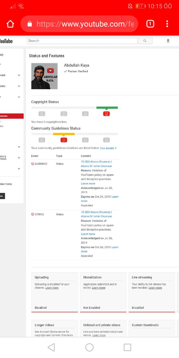Click Learn more in Unlisted and private videos
The height and width of the screenshot is (358, 179).
click(x=99, y=335)
